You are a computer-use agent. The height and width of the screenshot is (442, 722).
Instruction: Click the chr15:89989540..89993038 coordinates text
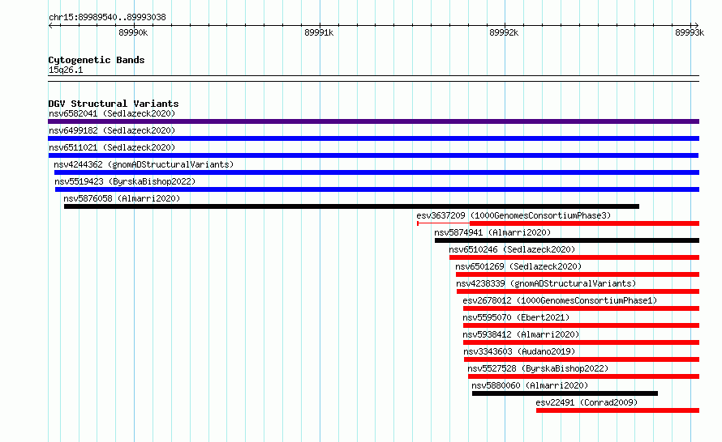pos(107,18)
